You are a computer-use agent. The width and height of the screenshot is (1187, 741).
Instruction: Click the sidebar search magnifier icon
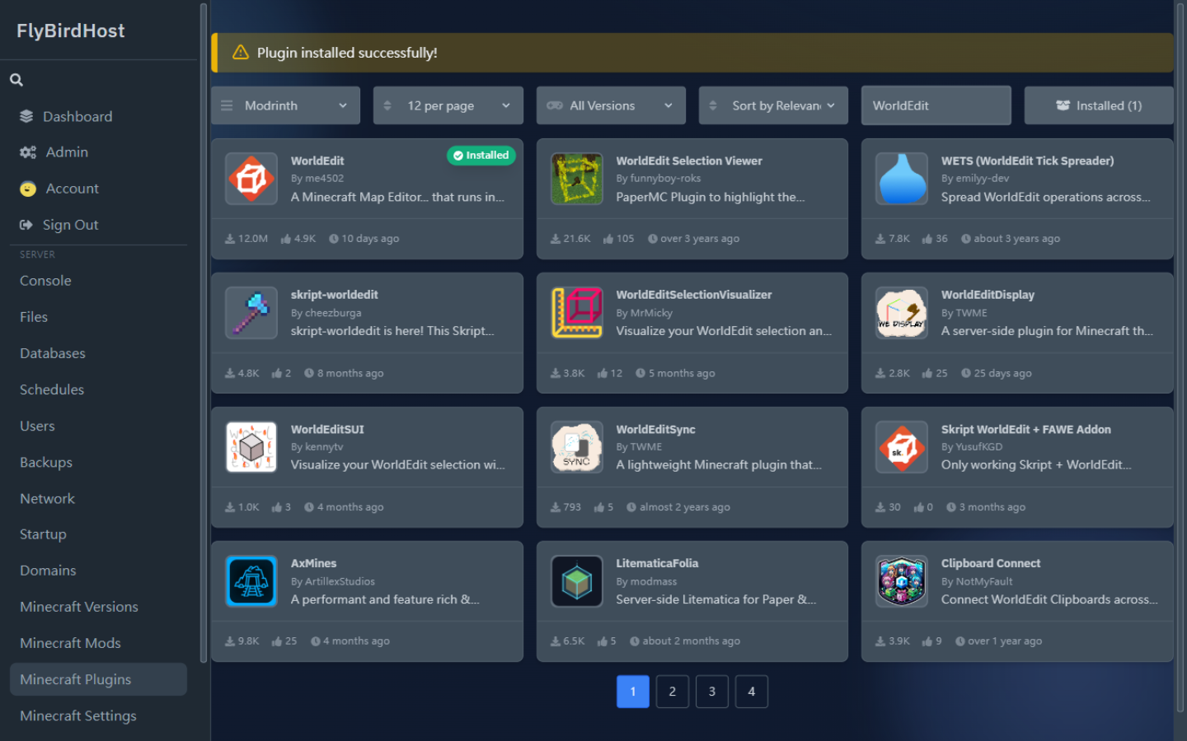point(16,80)
